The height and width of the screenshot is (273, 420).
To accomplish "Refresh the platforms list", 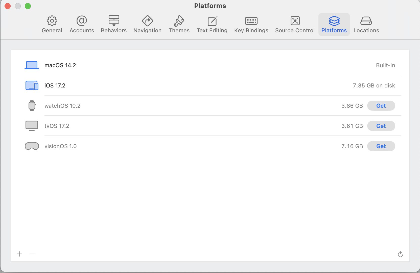I will [400, 254].
